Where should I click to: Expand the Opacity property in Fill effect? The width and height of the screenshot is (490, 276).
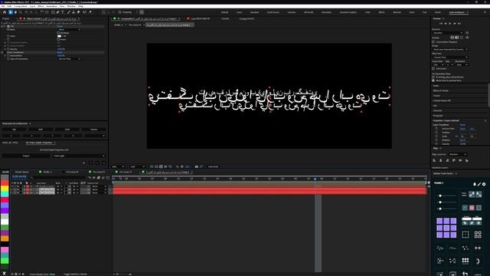tap(5, 49)
